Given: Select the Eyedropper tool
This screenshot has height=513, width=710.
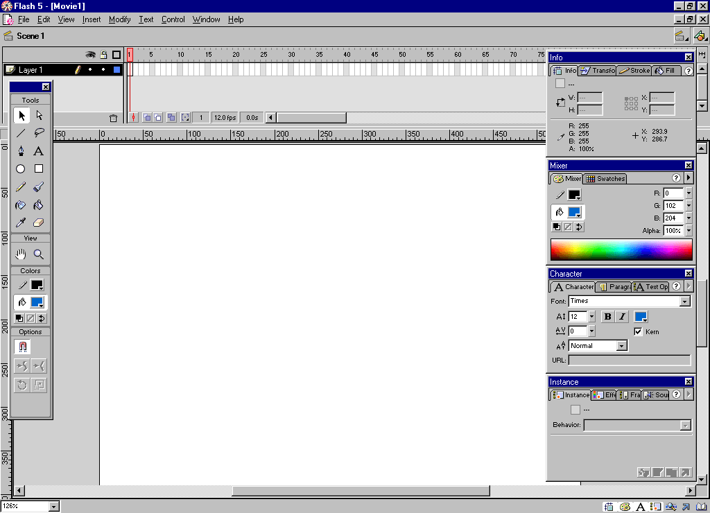Looking at the screenshot, I should [x=21, y=222].
